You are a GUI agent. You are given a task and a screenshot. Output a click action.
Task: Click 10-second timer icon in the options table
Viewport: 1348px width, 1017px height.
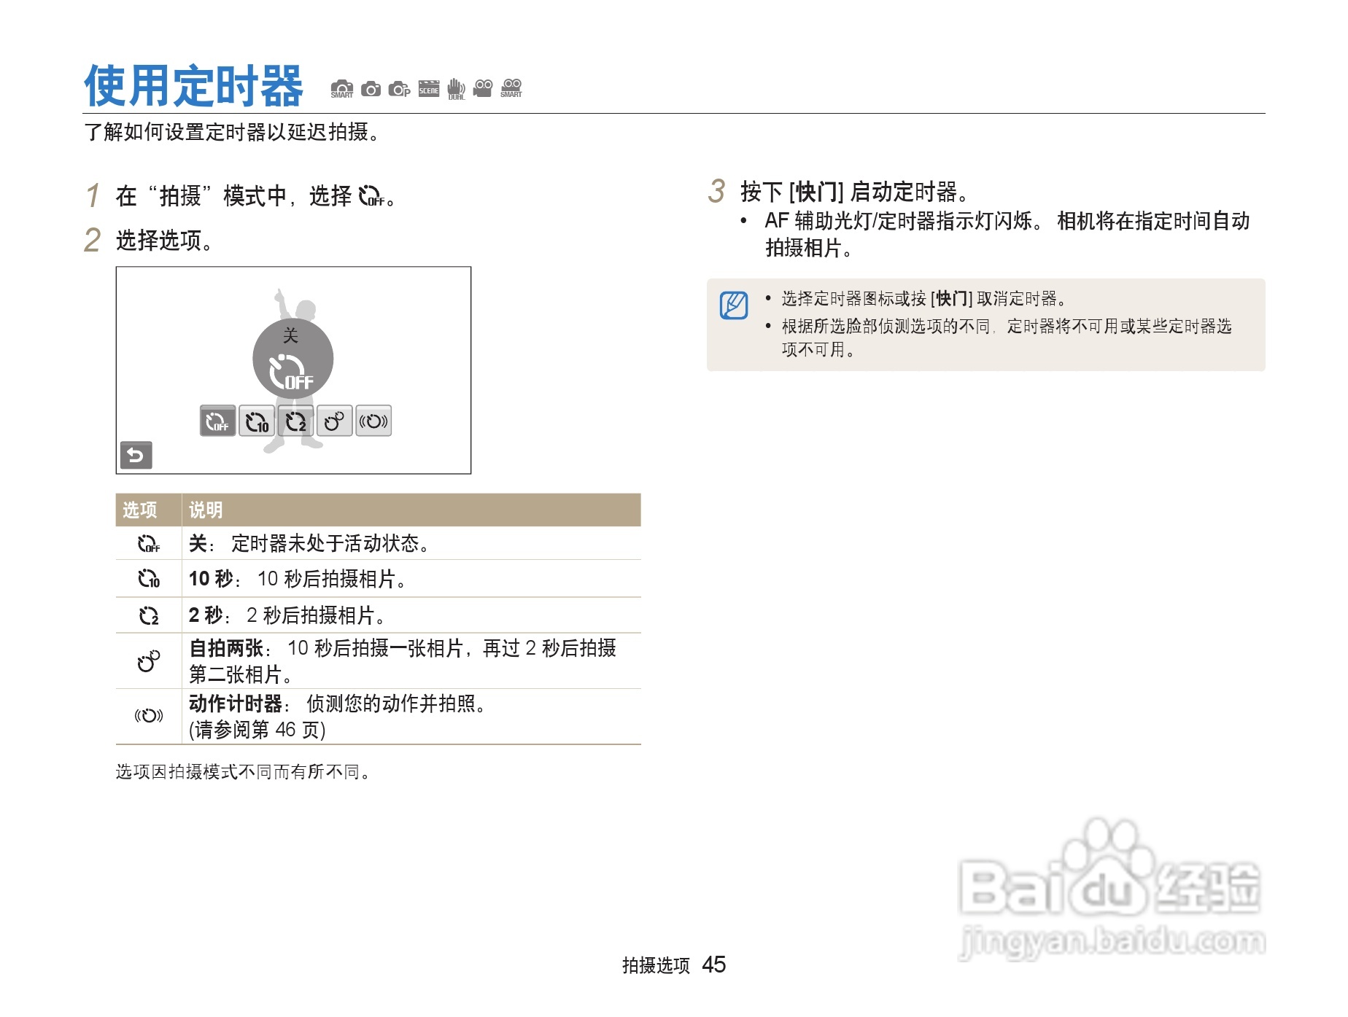[x=149, y=579]
